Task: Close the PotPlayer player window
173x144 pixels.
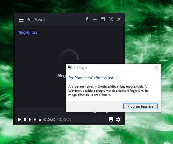Action: click(119, 19)
